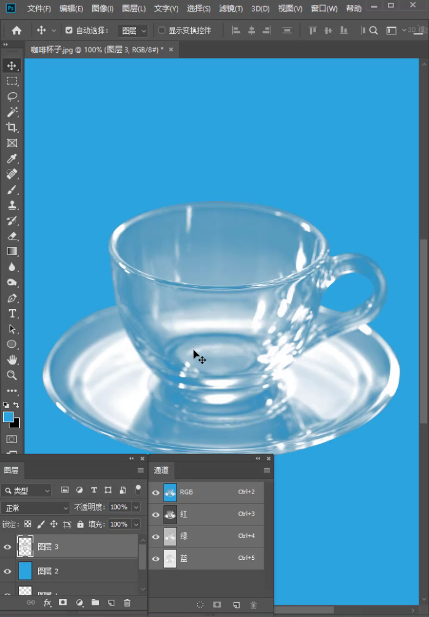Open the 滤镜(T) menu
This screenshot has height=617, width=429.
(230, 9)
